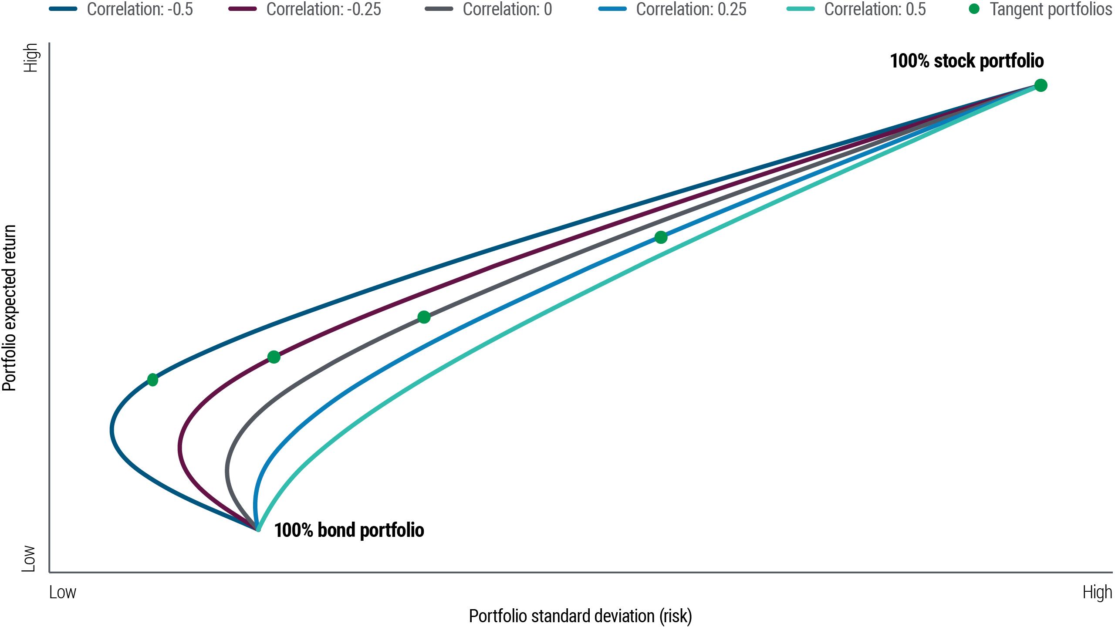Select the Correlation: 0 legend marker
Image resolution: width=1115 pixels, height=627 pixels.
(x=440, y=8)
